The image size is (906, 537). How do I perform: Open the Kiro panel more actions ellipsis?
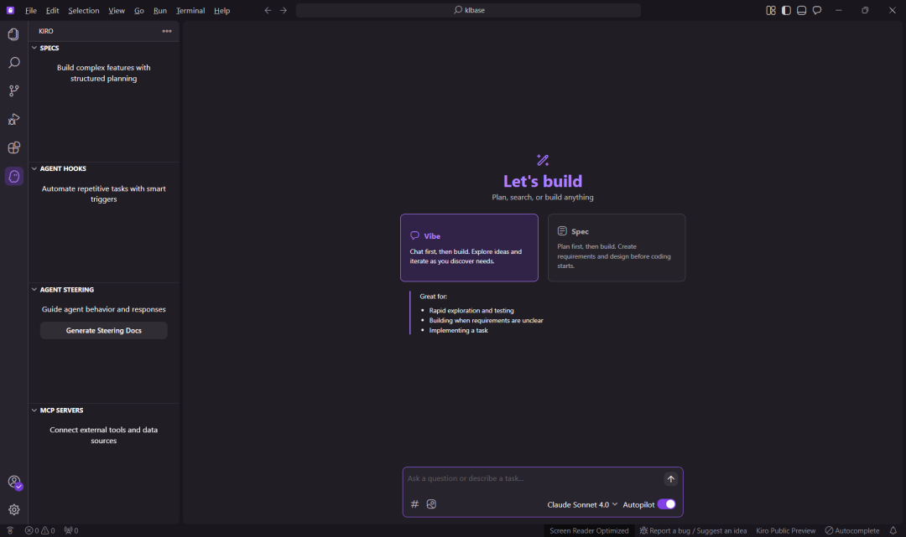(x=167, y=31)
